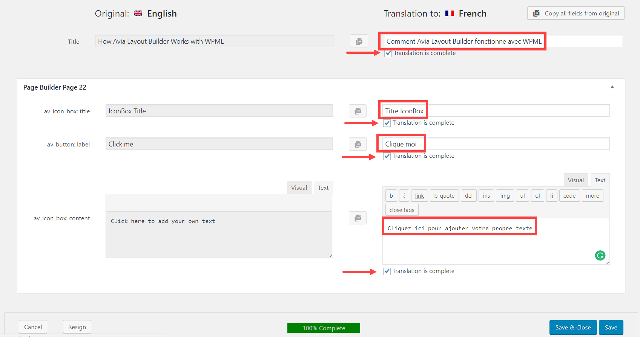Click the 100% Complete progress bar

pyautogui.click(x=324, y=328)
